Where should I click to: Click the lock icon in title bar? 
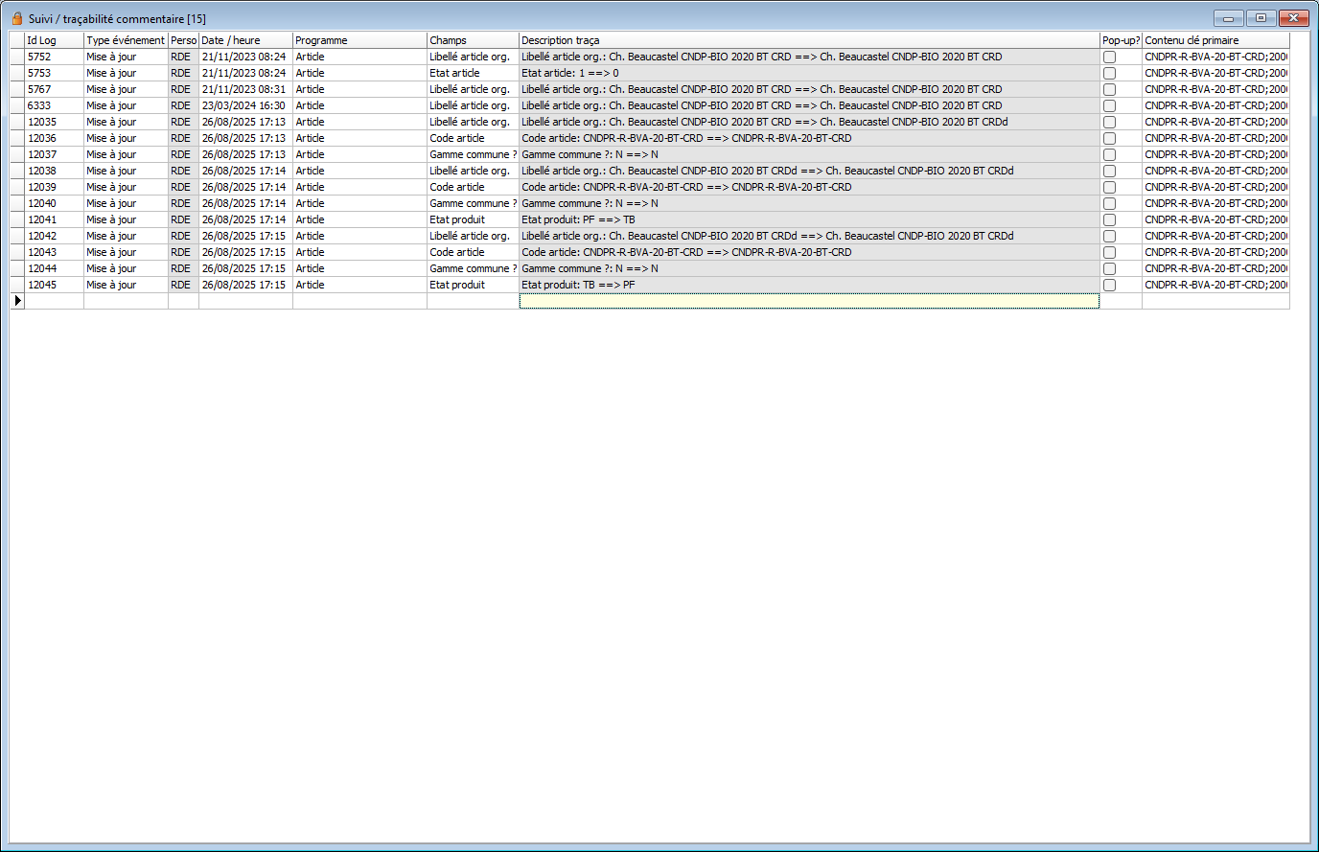point(17,18)
